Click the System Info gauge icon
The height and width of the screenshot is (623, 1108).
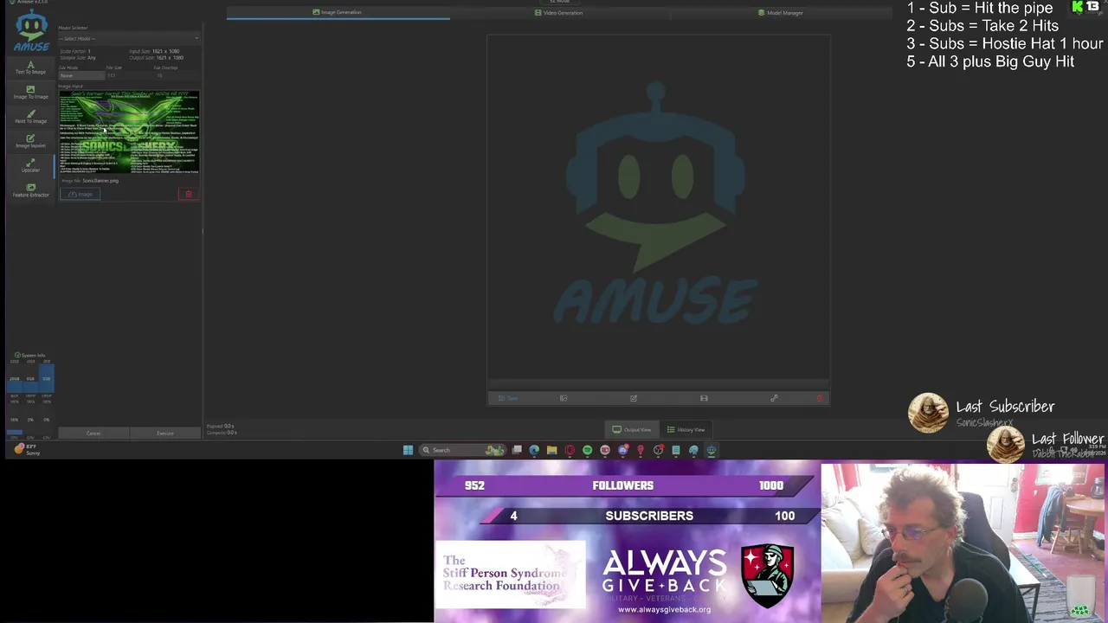17,356
